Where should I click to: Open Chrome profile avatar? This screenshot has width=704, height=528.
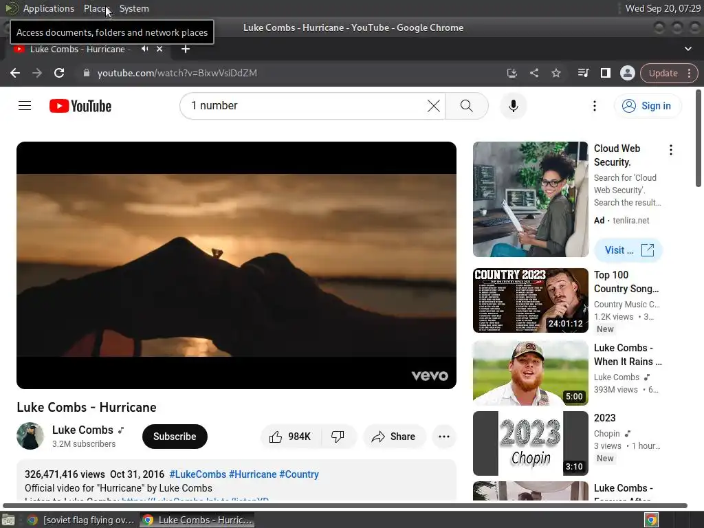click(x=627, y=73)
